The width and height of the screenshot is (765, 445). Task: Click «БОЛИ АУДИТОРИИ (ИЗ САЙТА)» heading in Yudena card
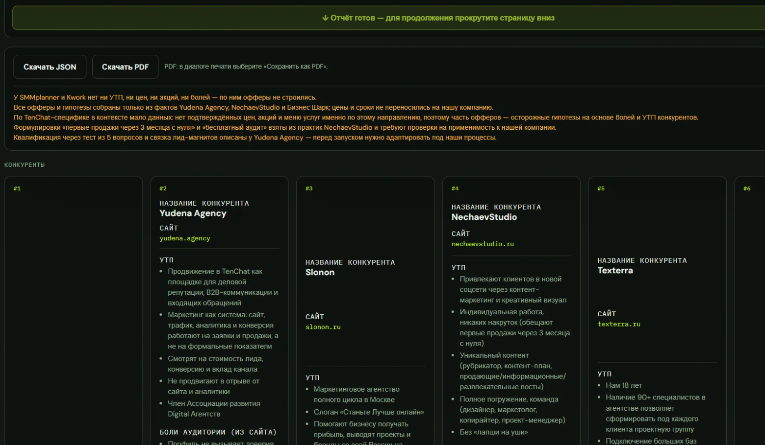click(218, 432)
